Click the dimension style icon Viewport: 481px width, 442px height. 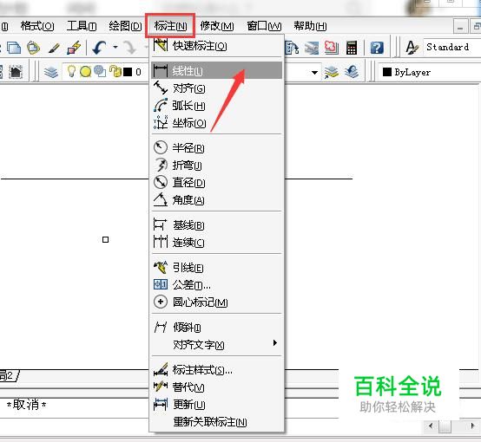[161, 369]
